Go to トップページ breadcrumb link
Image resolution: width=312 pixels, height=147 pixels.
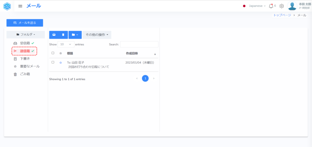coord(282,15)
